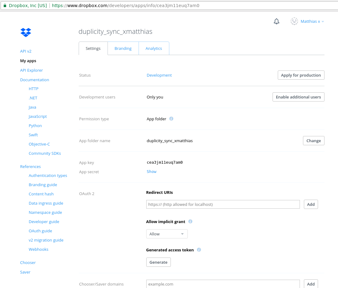Open Data ingress guide link

coord(46,203)
